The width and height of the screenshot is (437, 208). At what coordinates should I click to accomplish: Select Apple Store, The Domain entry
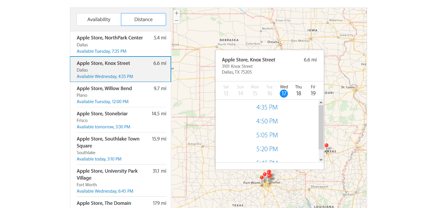tap(120, 203)
